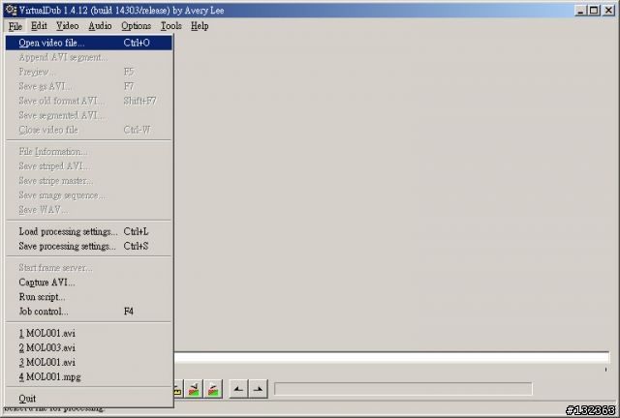
Task: Open recent file 3 MOL001.avi
Action: (x=89, y=362)
